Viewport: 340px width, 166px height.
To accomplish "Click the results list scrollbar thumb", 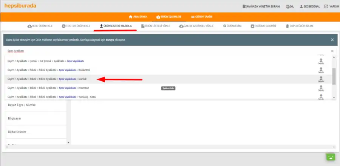I will pyautogui.click(x=334, y=76).
